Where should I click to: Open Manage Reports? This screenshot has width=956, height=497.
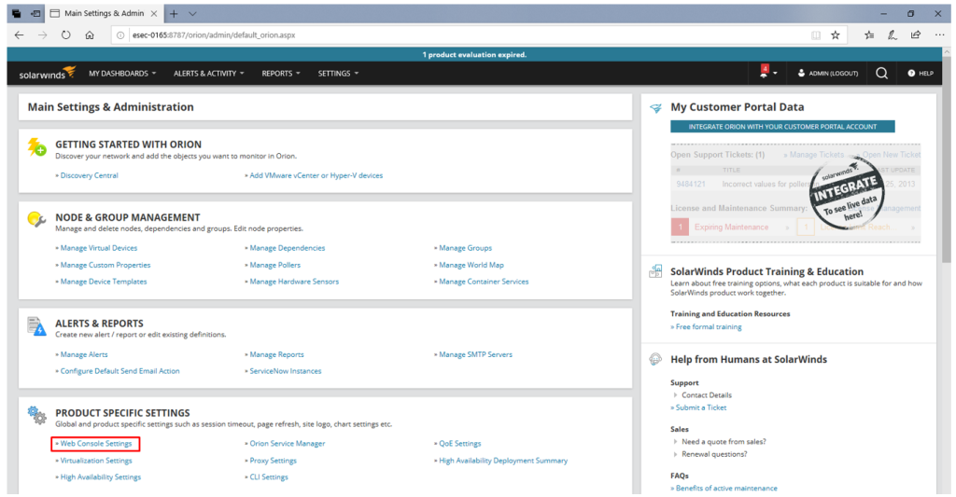tap(276, 354)
